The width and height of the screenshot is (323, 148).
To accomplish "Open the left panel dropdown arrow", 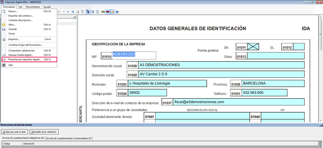I will (75, 17).
